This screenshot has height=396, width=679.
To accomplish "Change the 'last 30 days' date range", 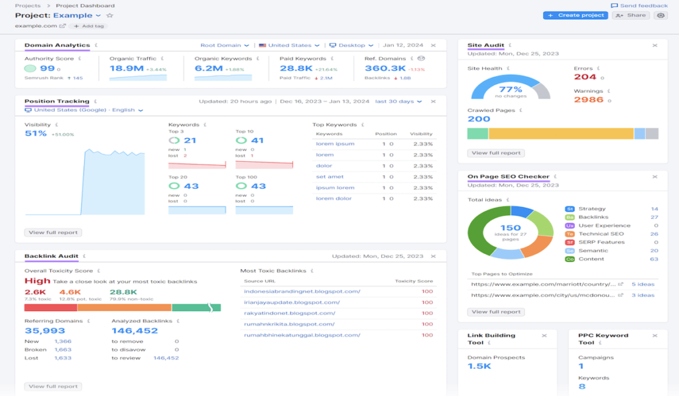I will 398,101.
